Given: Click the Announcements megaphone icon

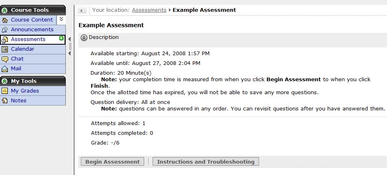Looking at the screenshot, I should (5, 30).
